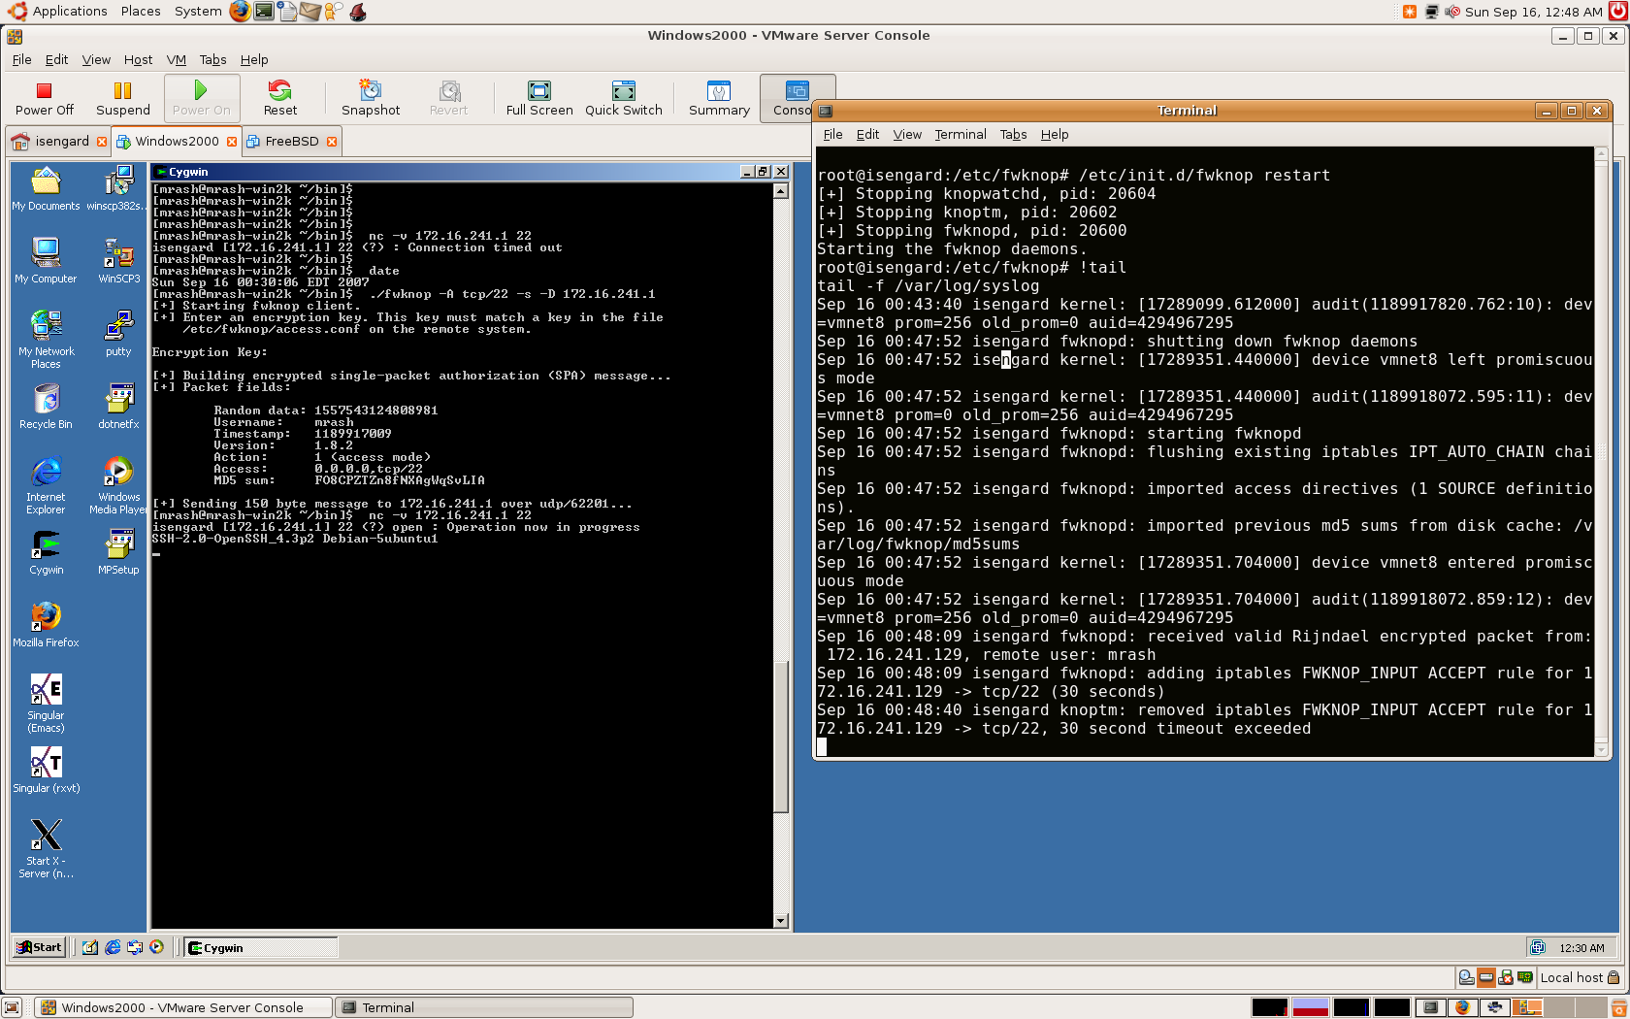Close the Windows2000 tab

pyautogui.click(x=232, y=142)
